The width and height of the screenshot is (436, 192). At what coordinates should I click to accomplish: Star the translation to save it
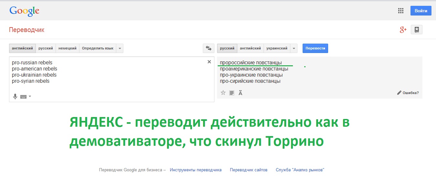pyautogui.click(x=223, y=93)
